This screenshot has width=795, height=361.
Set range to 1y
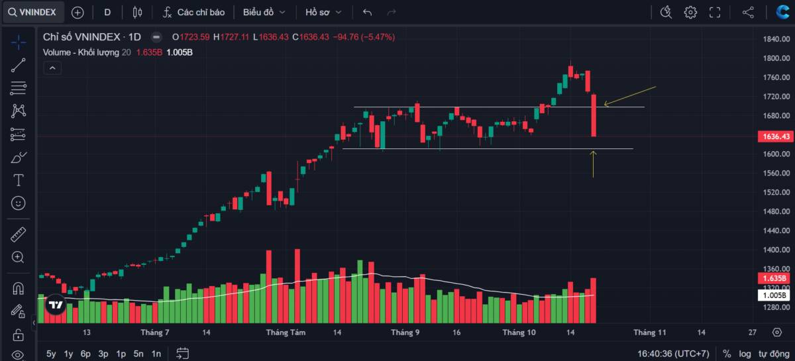68,354
